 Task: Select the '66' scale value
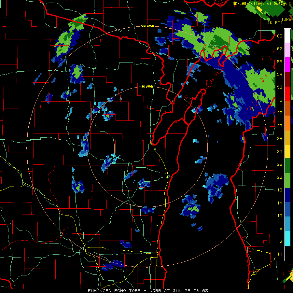click(x=280, y=36)
